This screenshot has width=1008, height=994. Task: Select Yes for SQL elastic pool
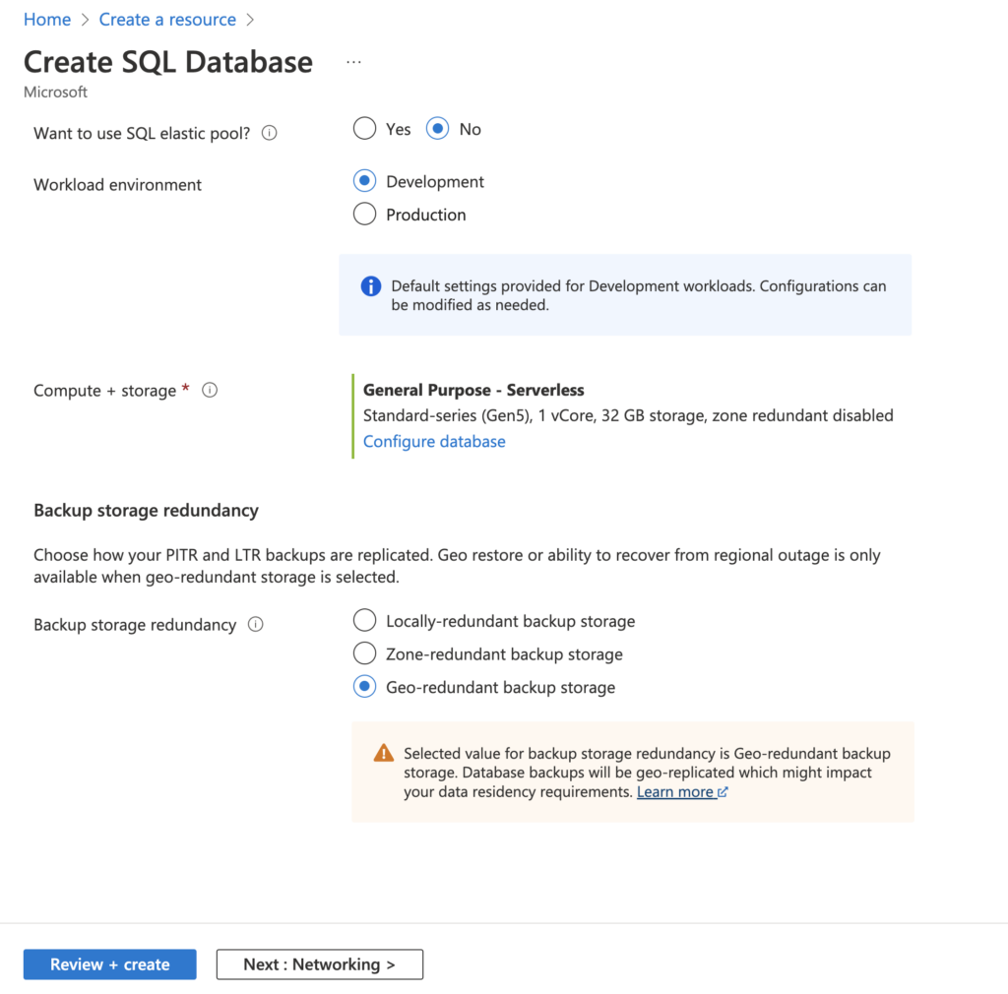pyautogui.click(x=365, y=129)
